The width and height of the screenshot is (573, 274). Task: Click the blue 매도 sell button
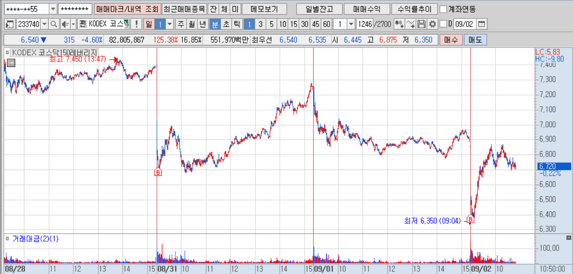[476, 40]
